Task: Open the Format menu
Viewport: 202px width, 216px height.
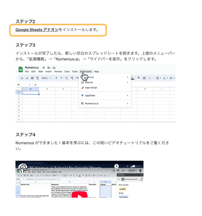Action: [58, 72]
